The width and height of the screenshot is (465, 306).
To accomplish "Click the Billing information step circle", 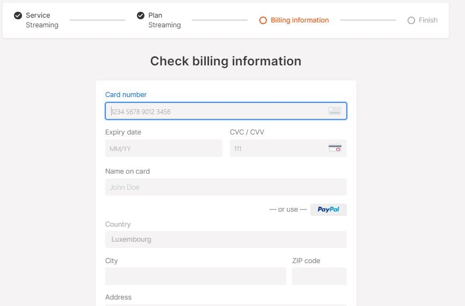I will (x=263, y=20).
